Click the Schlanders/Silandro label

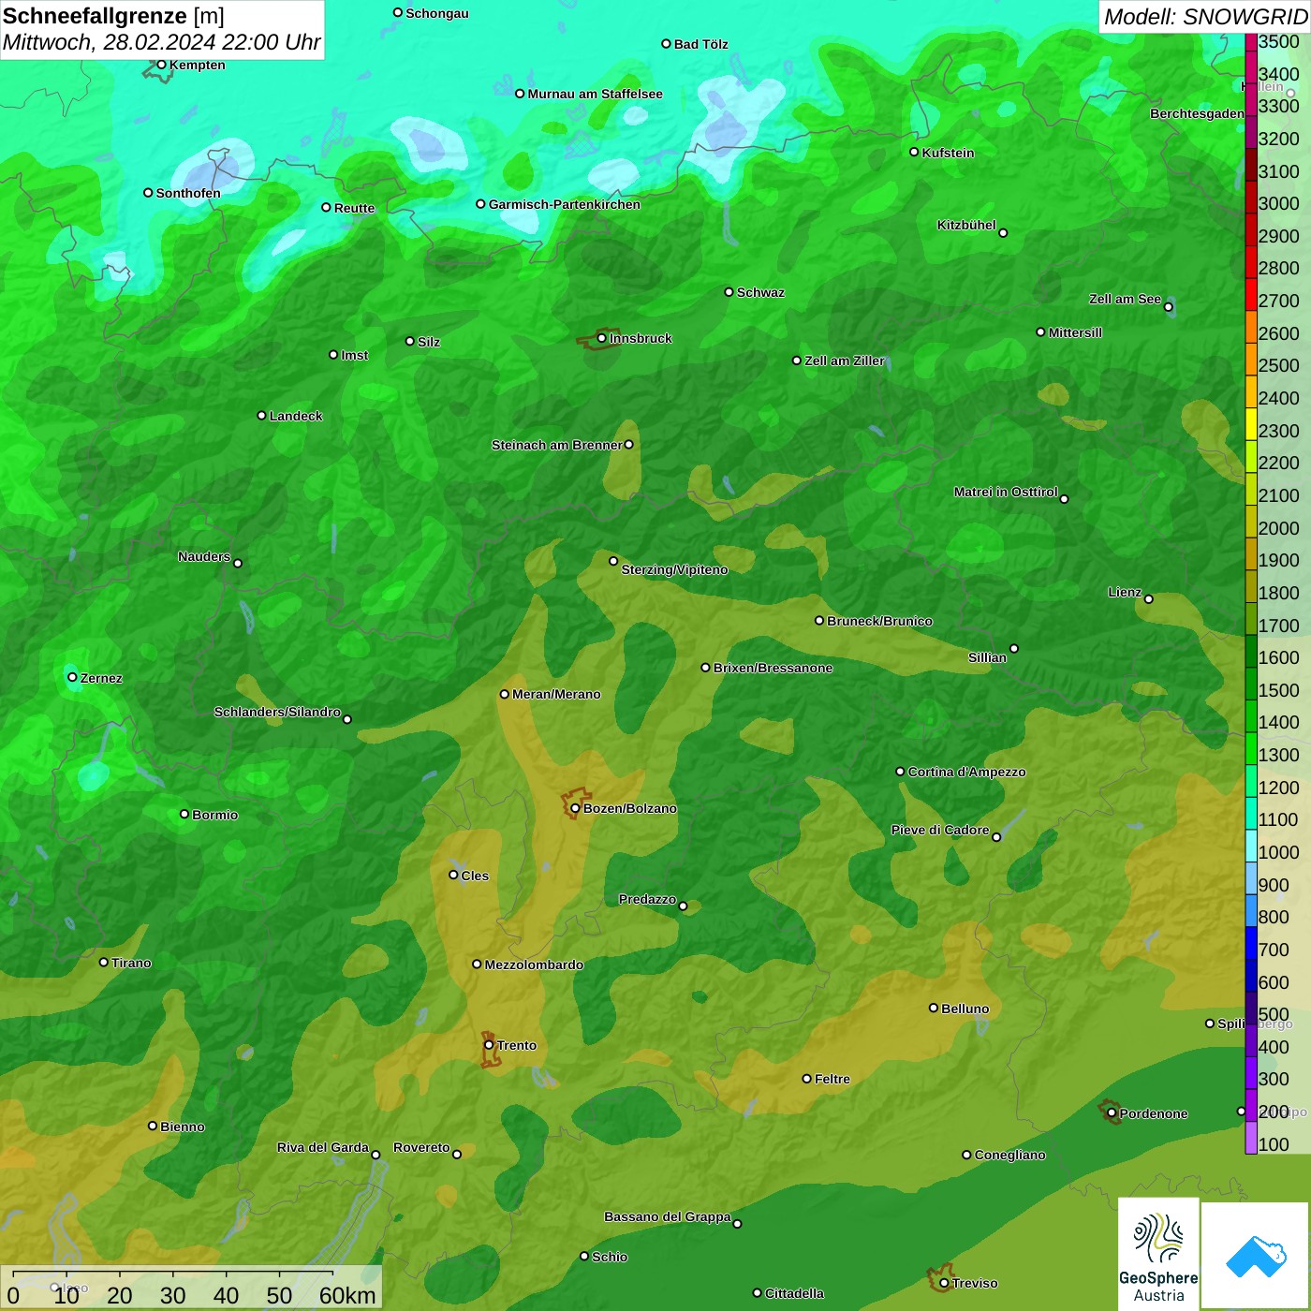277,712
